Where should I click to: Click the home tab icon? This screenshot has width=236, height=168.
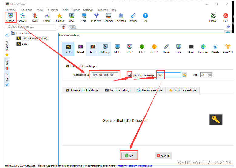pos(63,27)
